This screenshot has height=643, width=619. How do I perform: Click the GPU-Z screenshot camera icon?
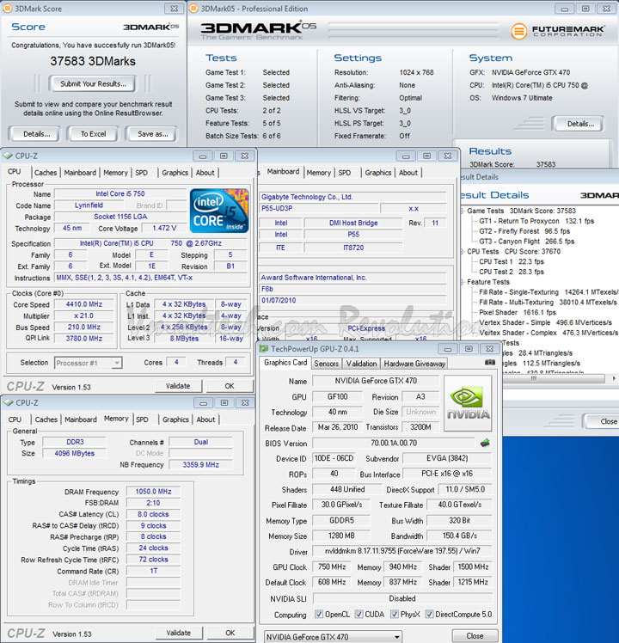point(490,363)
